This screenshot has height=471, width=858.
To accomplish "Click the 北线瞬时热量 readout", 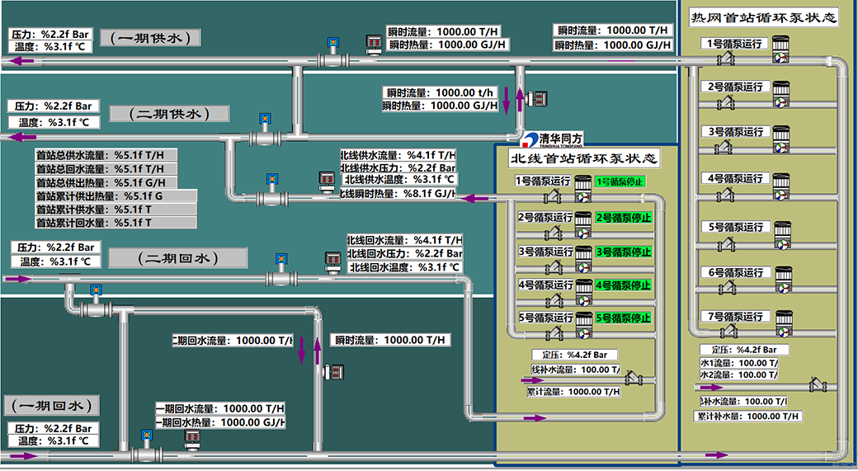I will pyautogui.click(x=398, y=193).
